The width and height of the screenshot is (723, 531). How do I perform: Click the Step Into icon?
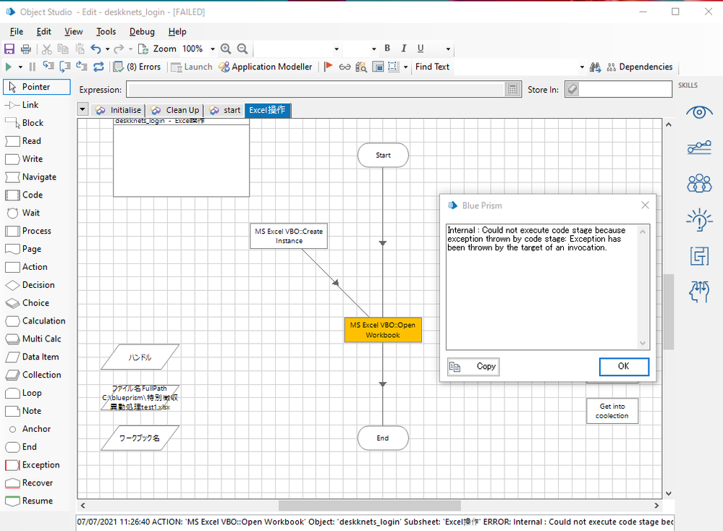point(48,67)
